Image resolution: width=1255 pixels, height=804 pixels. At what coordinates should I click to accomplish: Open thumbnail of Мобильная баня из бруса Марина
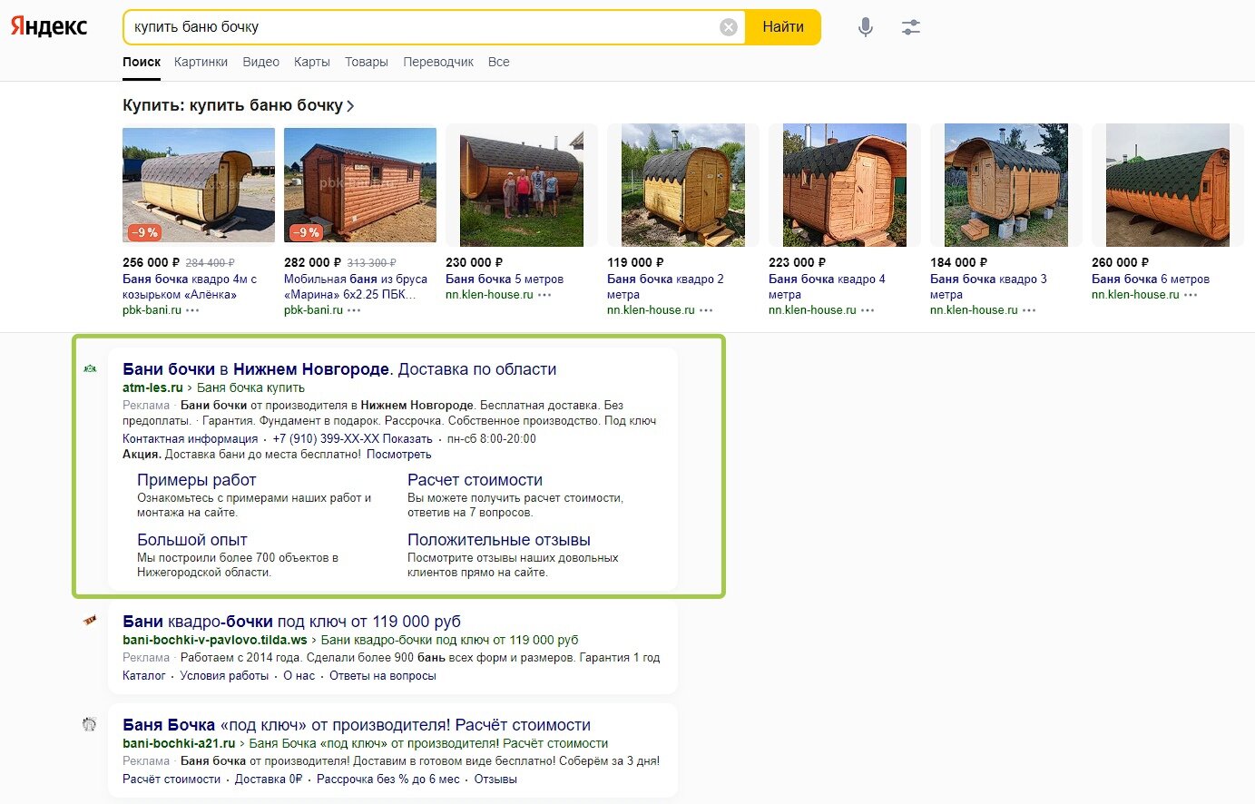(360, 185)
